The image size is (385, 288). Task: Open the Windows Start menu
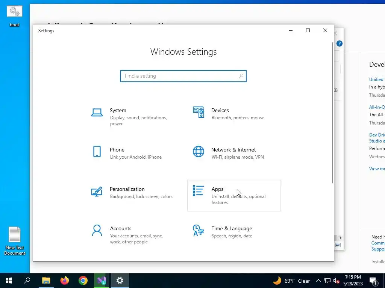tap(9, 280)
